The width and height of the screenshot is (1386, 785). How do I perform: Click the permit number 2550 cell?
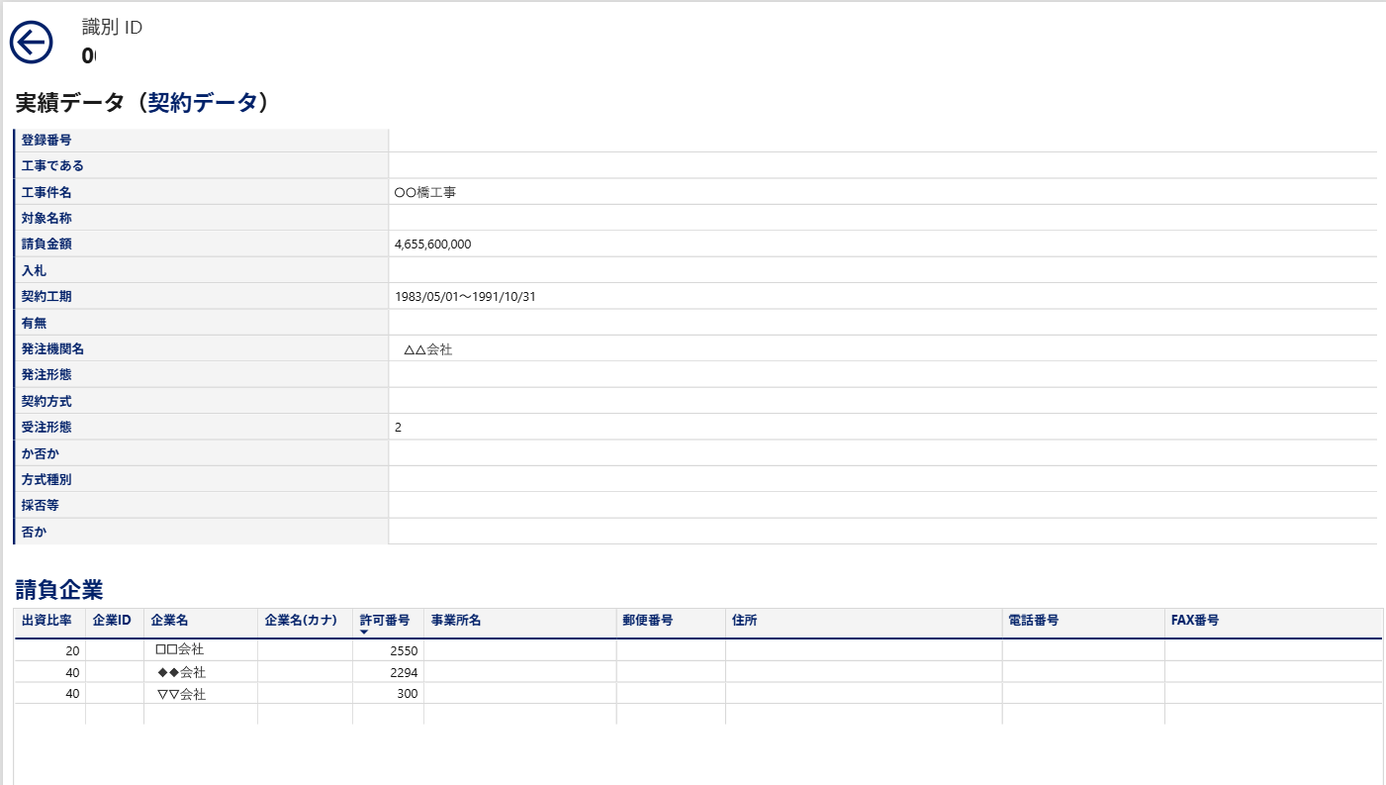pos(403,650)
